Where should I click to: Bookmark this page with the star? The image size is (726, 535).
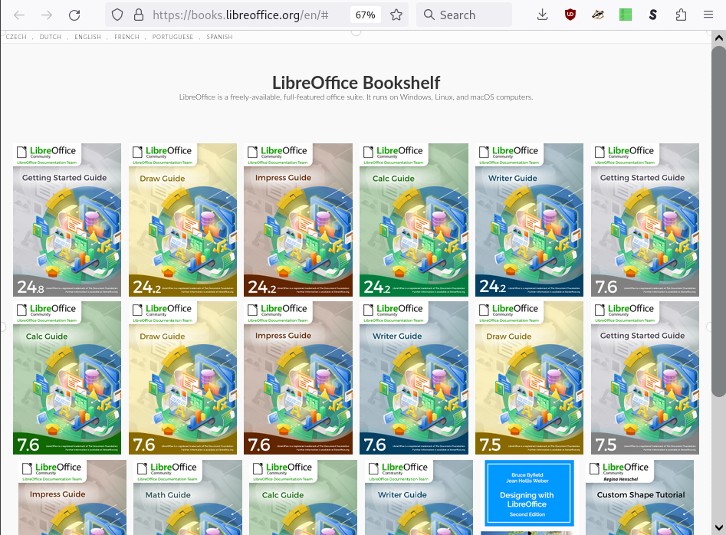point(396,15)
